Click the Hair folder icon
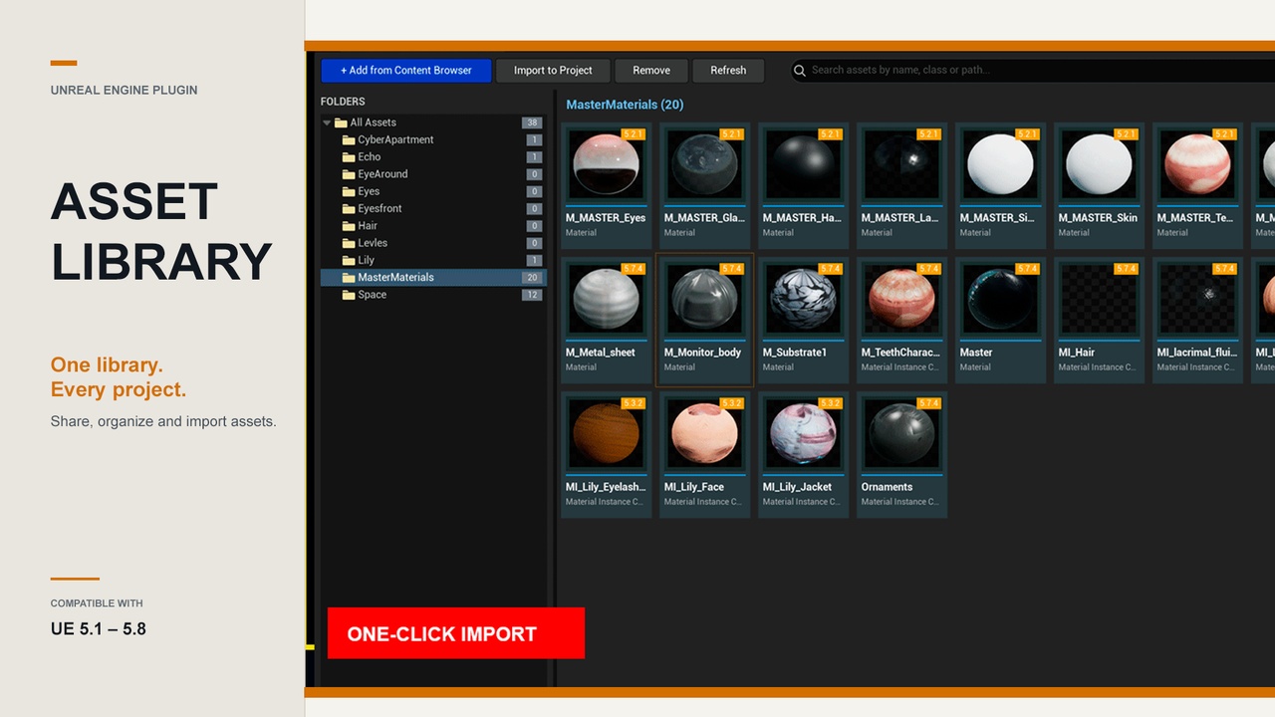Screen dimensions: 1275x717 (x=349, y=226)
